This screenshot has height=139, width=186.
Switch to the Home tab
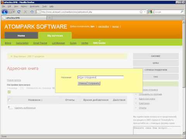click(x=21, y=36)
